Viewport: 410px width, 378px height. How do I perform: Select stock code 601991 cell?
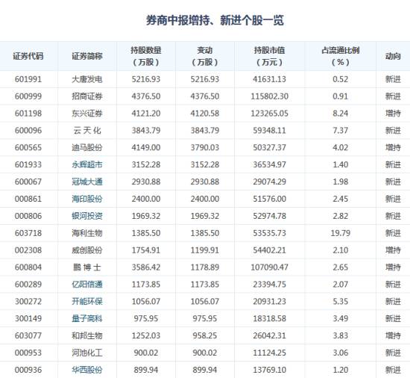[28, 79]
